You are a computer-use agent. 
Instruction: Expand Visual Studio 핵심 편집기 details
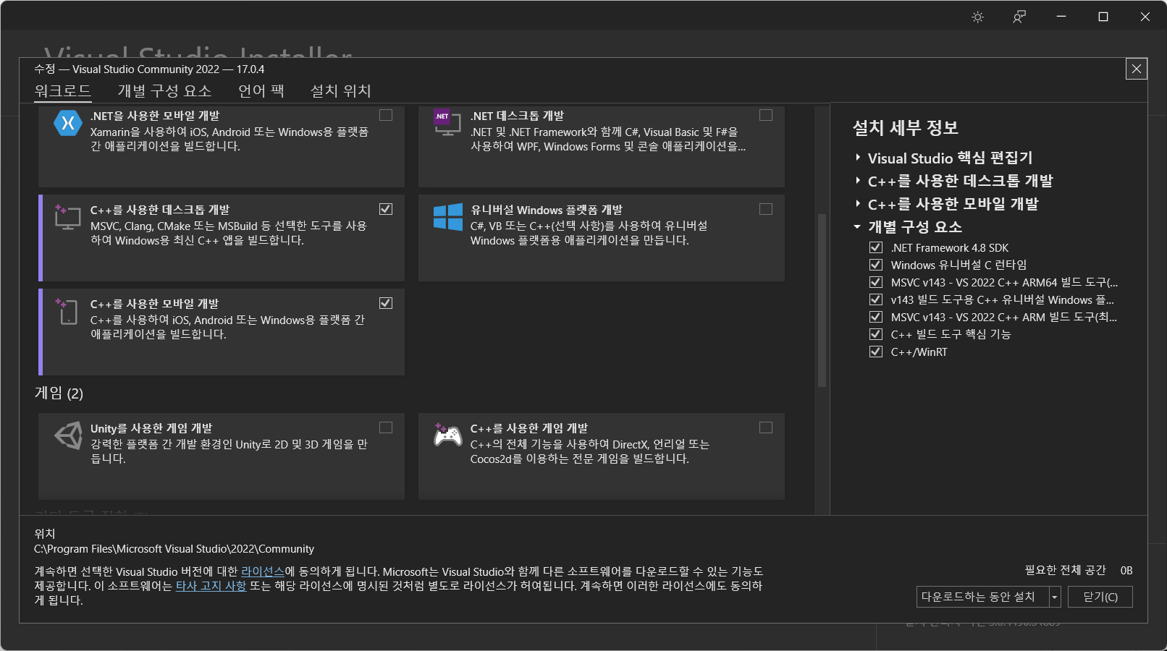click(858, 158)
